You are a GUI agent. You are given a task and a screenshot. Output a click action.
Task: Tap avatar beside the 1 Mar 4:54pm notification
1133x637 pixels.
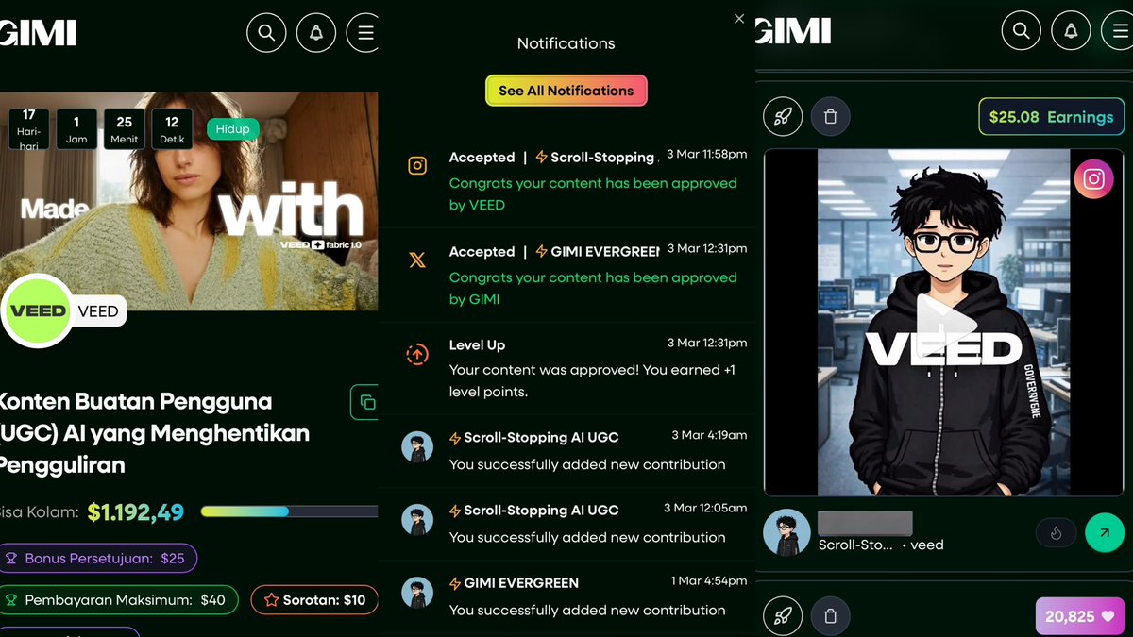point(417,593)
